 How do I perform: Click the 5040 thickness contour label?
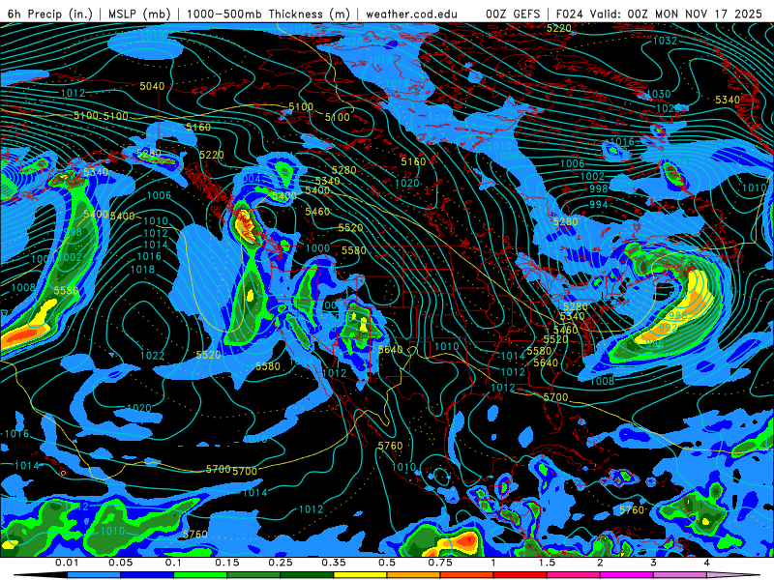(x=152, y=86)
